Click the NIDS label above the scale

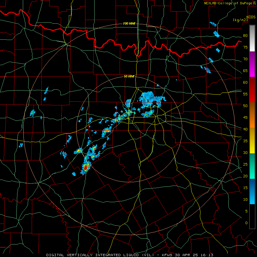click(251, 17)
